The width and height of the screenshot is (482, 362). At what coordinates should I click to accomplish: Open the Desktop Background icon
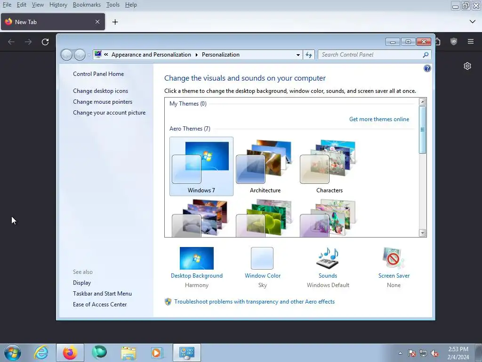coord(197,258)
